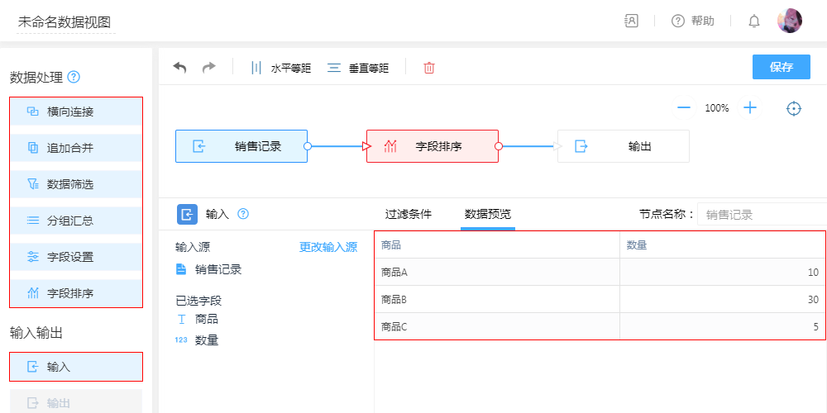
Task: Click the locate/center canvas target icon
Action: point(794,108)
